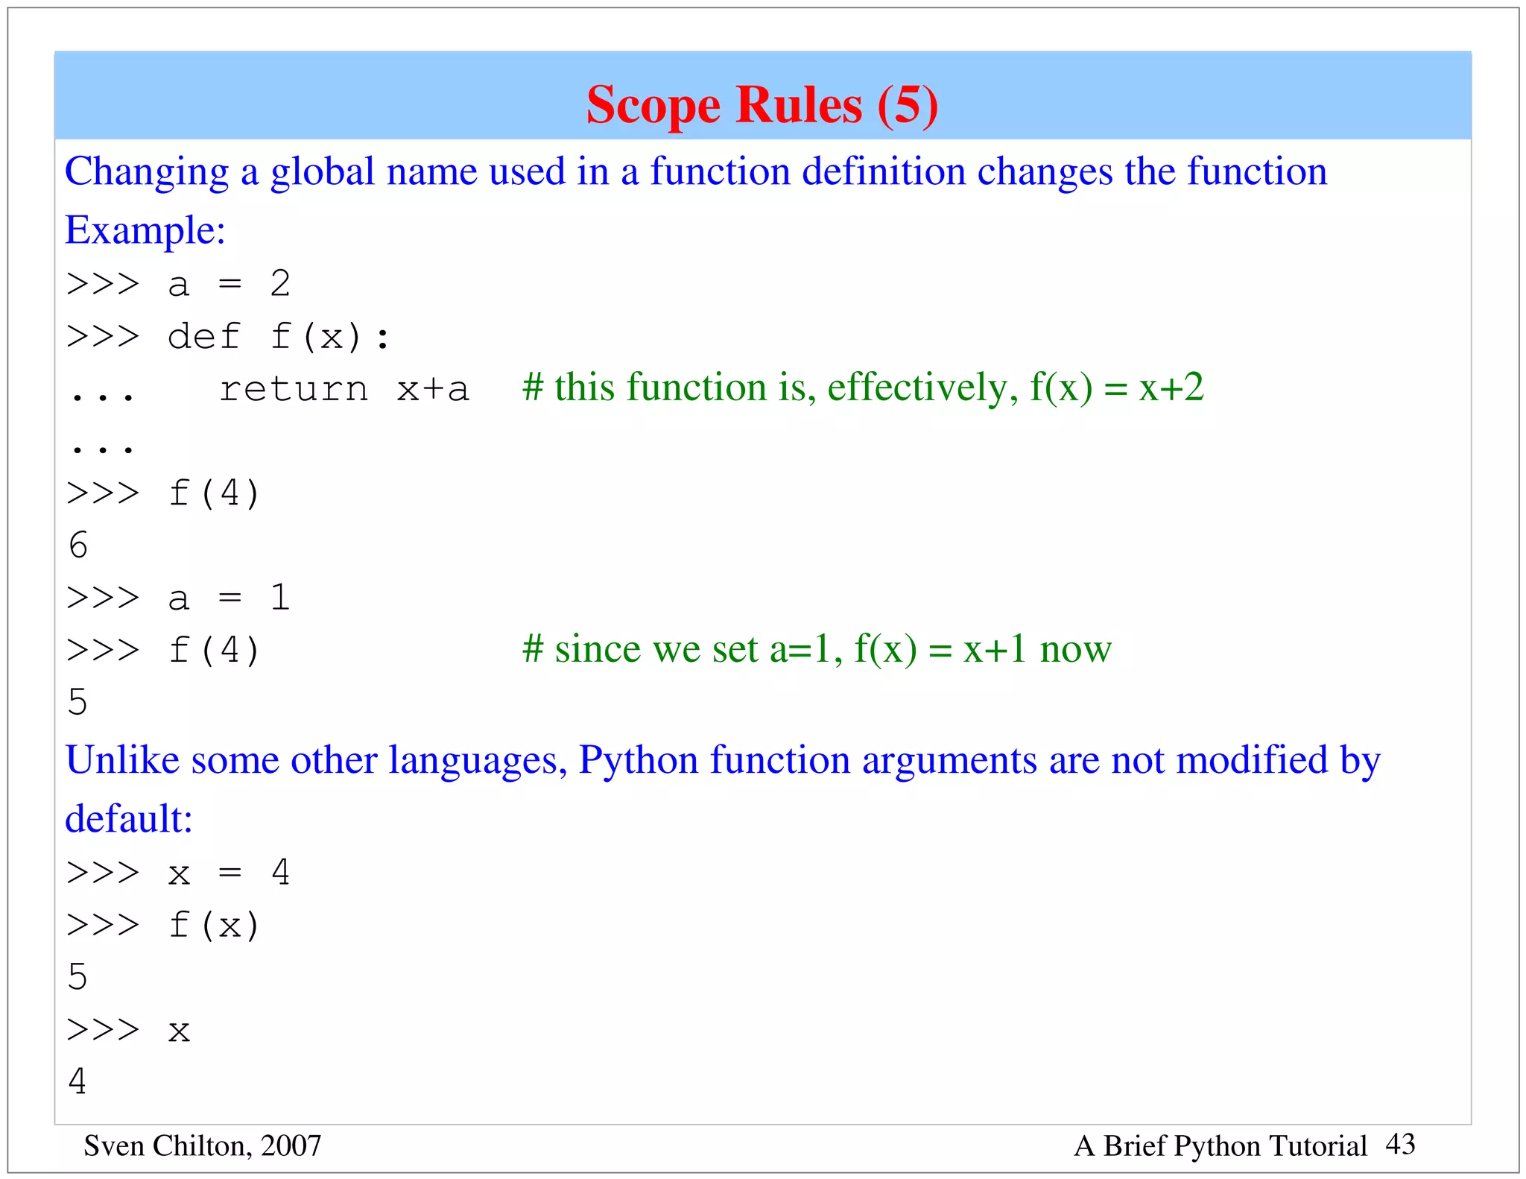Click the final output value '4'
The image size is (1526, 1179).
click(x=77, y=1081)
